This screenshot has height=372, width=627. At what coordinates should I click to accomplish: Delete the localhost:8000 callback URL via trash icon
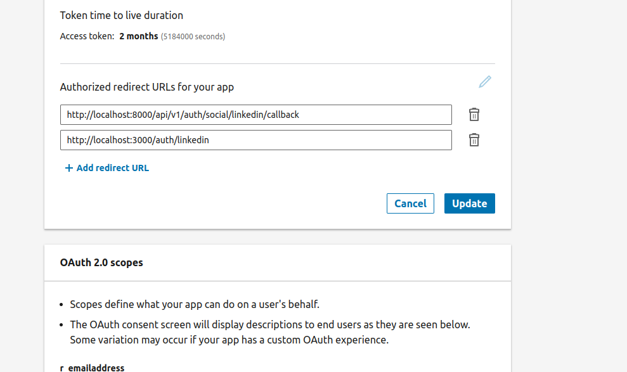point(474,115)
